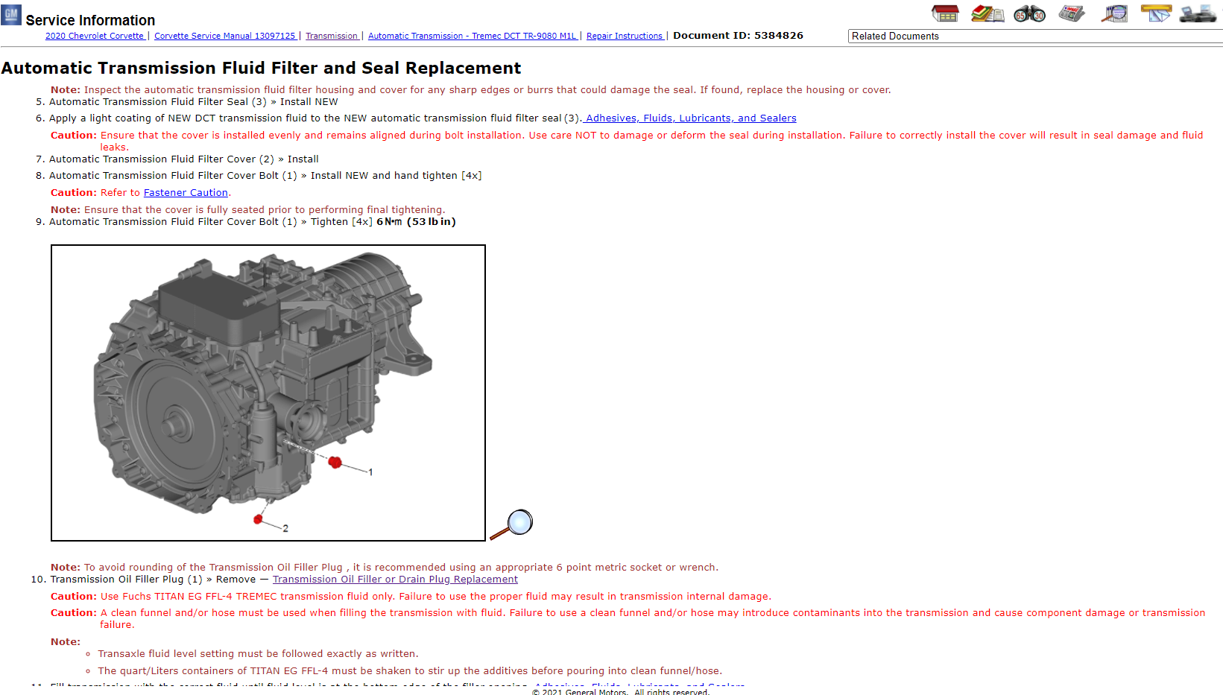The height and width of the screenshot is (695, 1223).
Task: Open Transmission Oil Filler or Drain Plug Replacement
Action: [395, 580]
